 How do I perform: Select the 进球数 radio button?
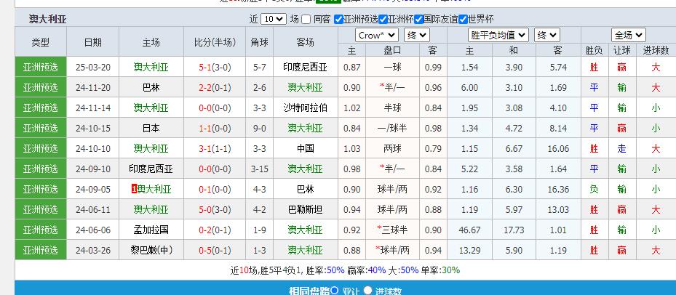pos(368,291)
